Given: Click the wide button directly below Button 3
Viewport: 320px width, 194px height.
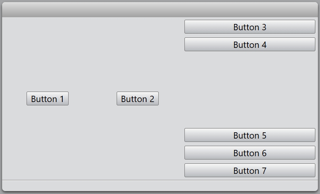Looking at the screenshot, I should pyautogui.click(x=250, y=45).
